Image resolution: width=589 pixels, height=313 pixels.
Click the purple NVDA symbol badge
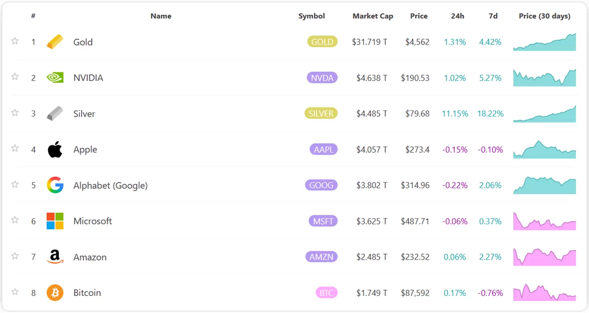coord(322,78)
